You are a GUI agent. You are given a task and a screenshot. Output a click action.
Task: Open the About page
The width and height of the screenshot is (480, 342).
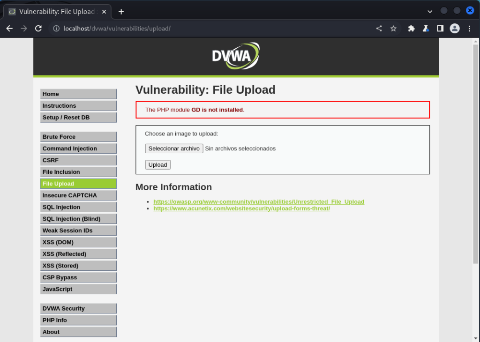pyautogui.click(x=78, y=332)
